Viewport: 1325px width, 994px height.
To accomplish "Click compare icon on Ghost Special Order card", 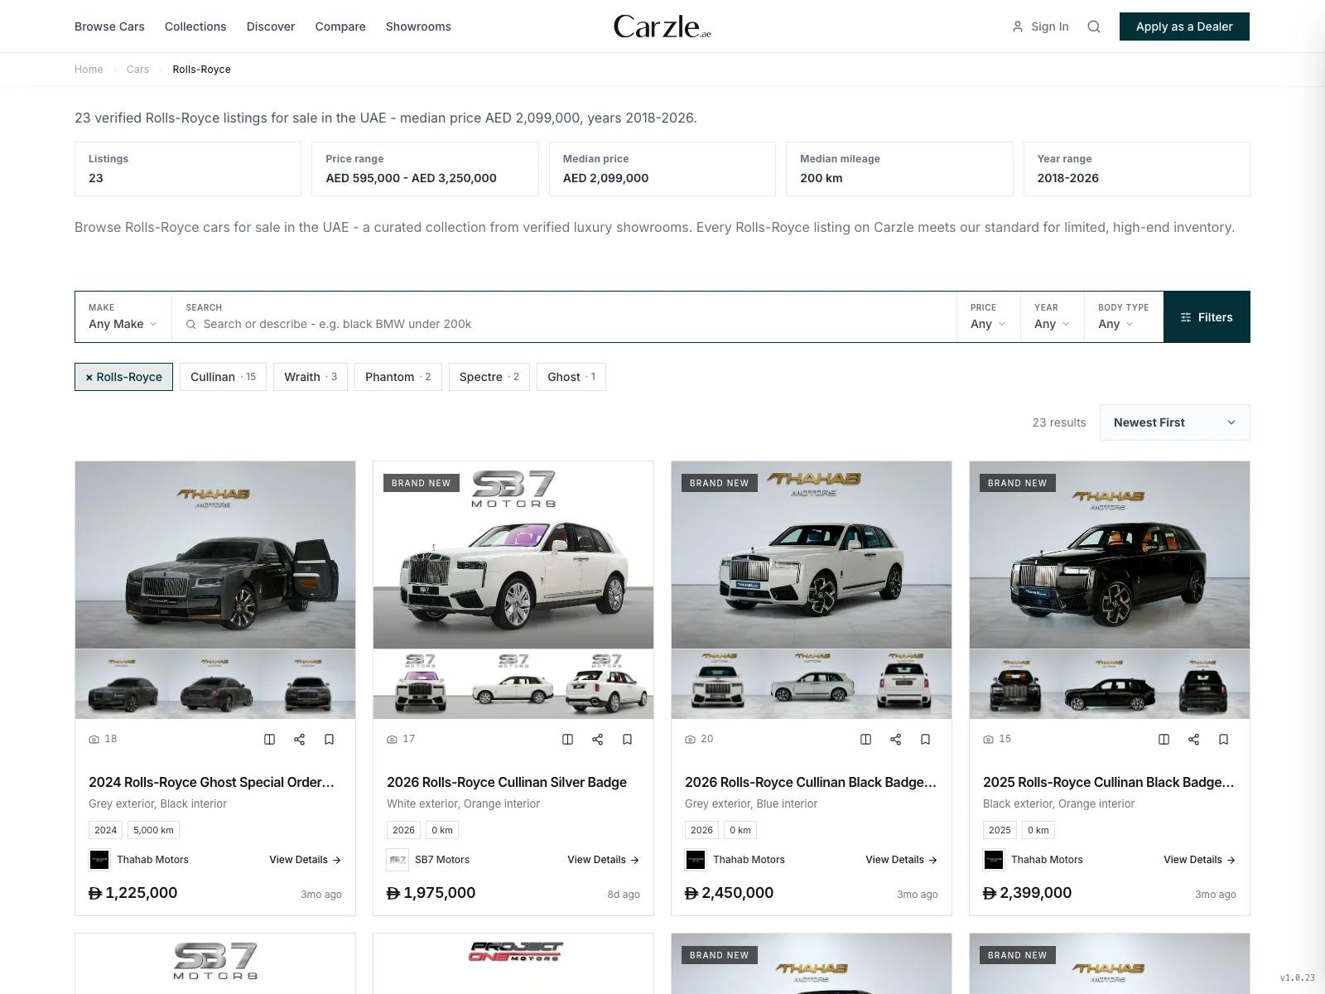I will [269, 739].
